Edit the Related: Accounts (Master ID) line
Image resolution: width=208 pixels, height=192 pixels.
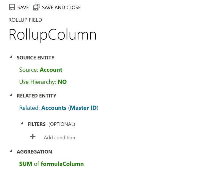(59, 108)
